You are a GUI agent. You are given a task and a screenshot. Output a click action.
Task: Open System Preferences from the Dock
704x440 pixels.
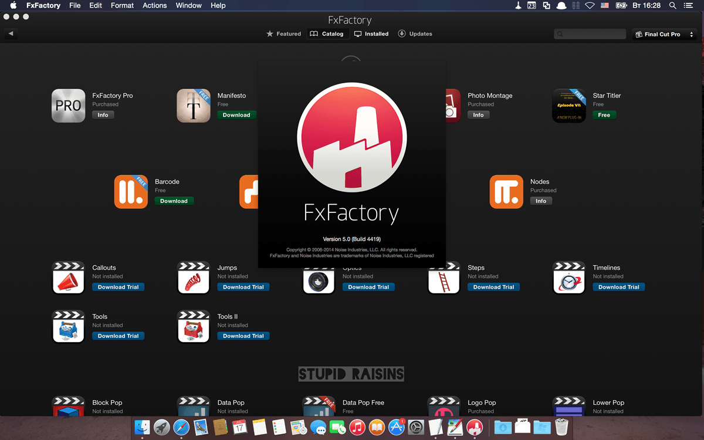416,427
